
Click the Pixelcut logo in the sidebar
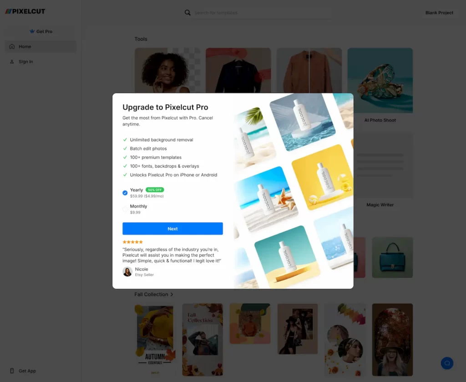(25, 11)
